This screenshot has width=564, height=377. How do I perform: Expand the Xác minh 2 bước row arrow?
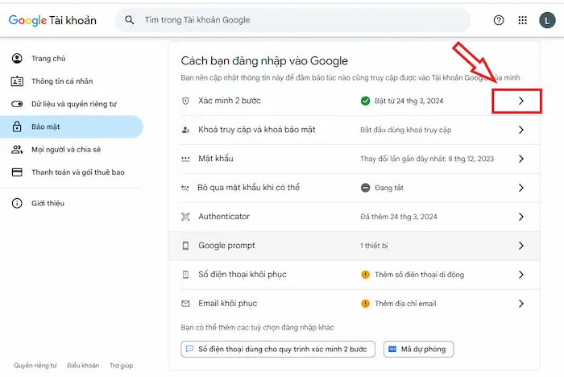pyautogui.click(x=520, y=101)
